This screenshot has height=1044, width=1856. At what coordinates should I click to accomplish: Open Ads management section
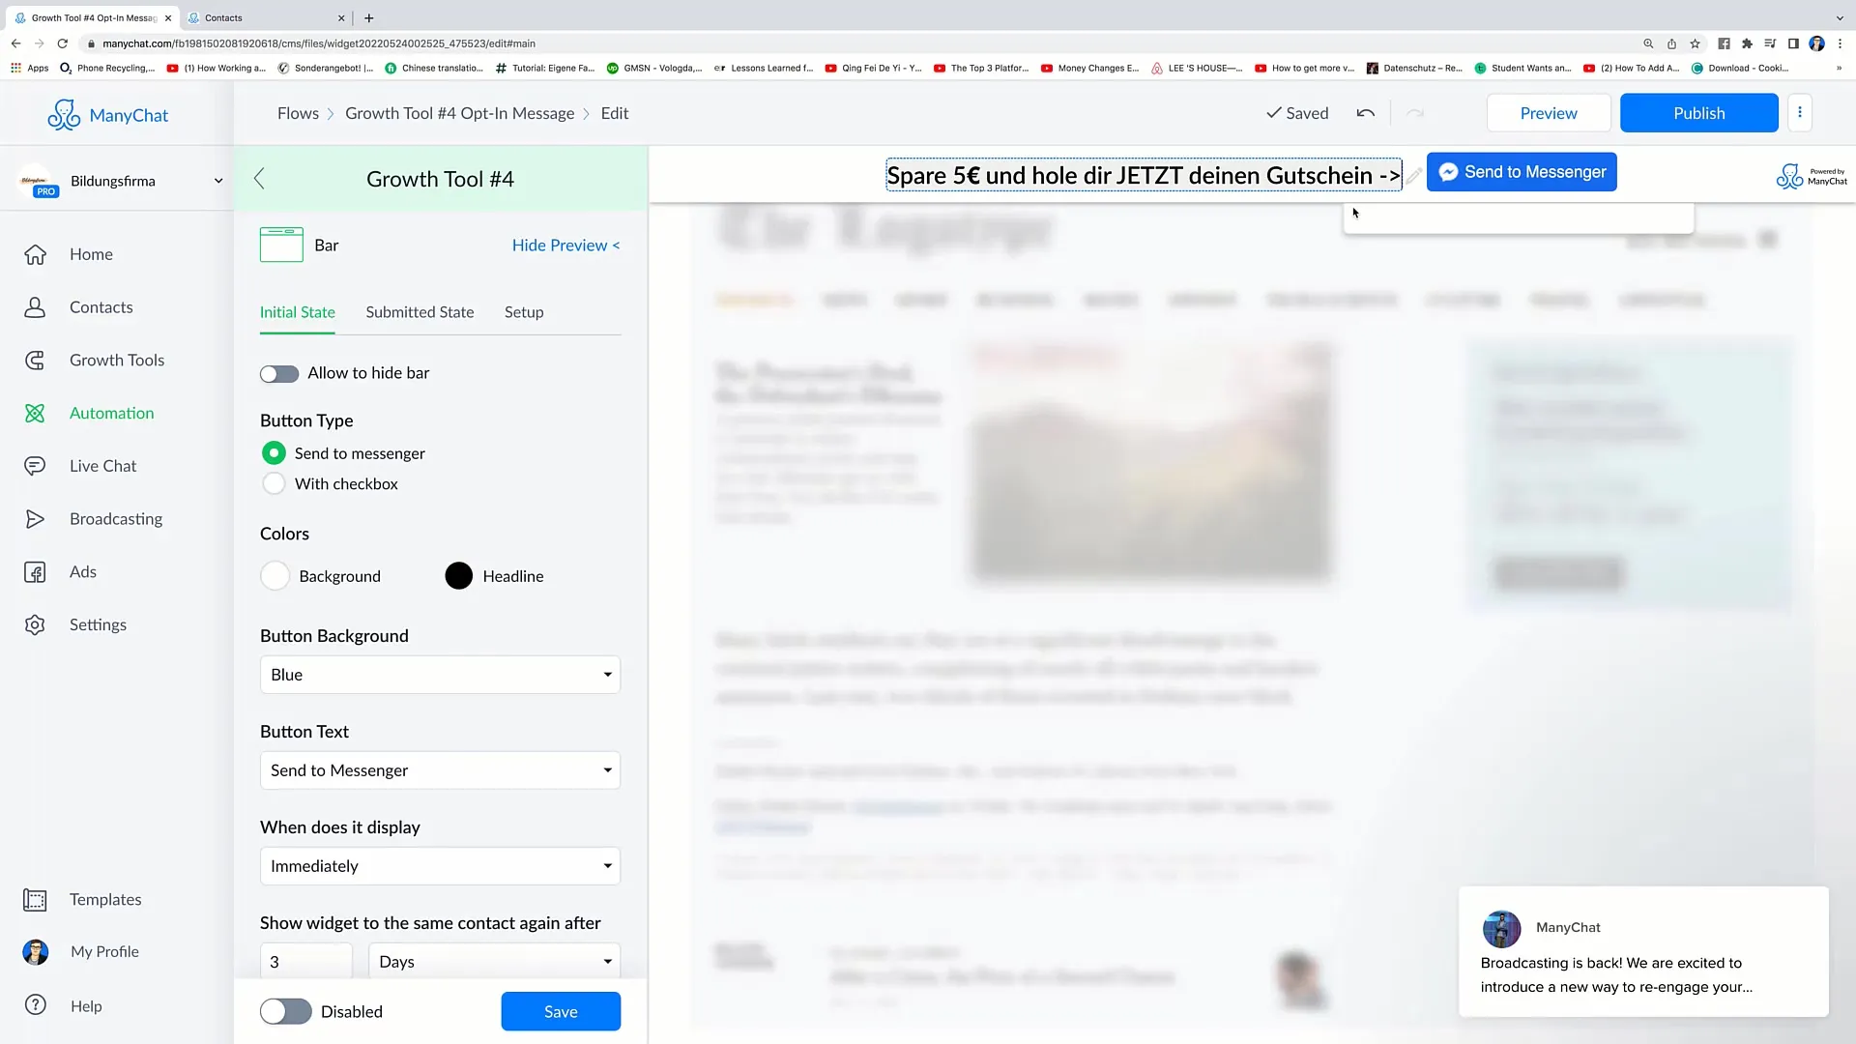[x=83, y=571]
